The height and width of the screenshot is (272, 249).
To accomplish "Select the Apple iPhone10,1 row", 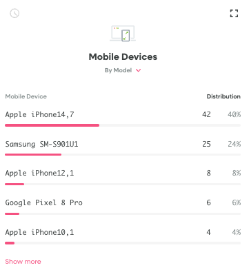I will (123, 236).
